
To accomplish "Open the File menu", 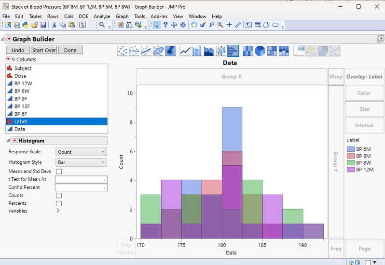I will point(6,16).
